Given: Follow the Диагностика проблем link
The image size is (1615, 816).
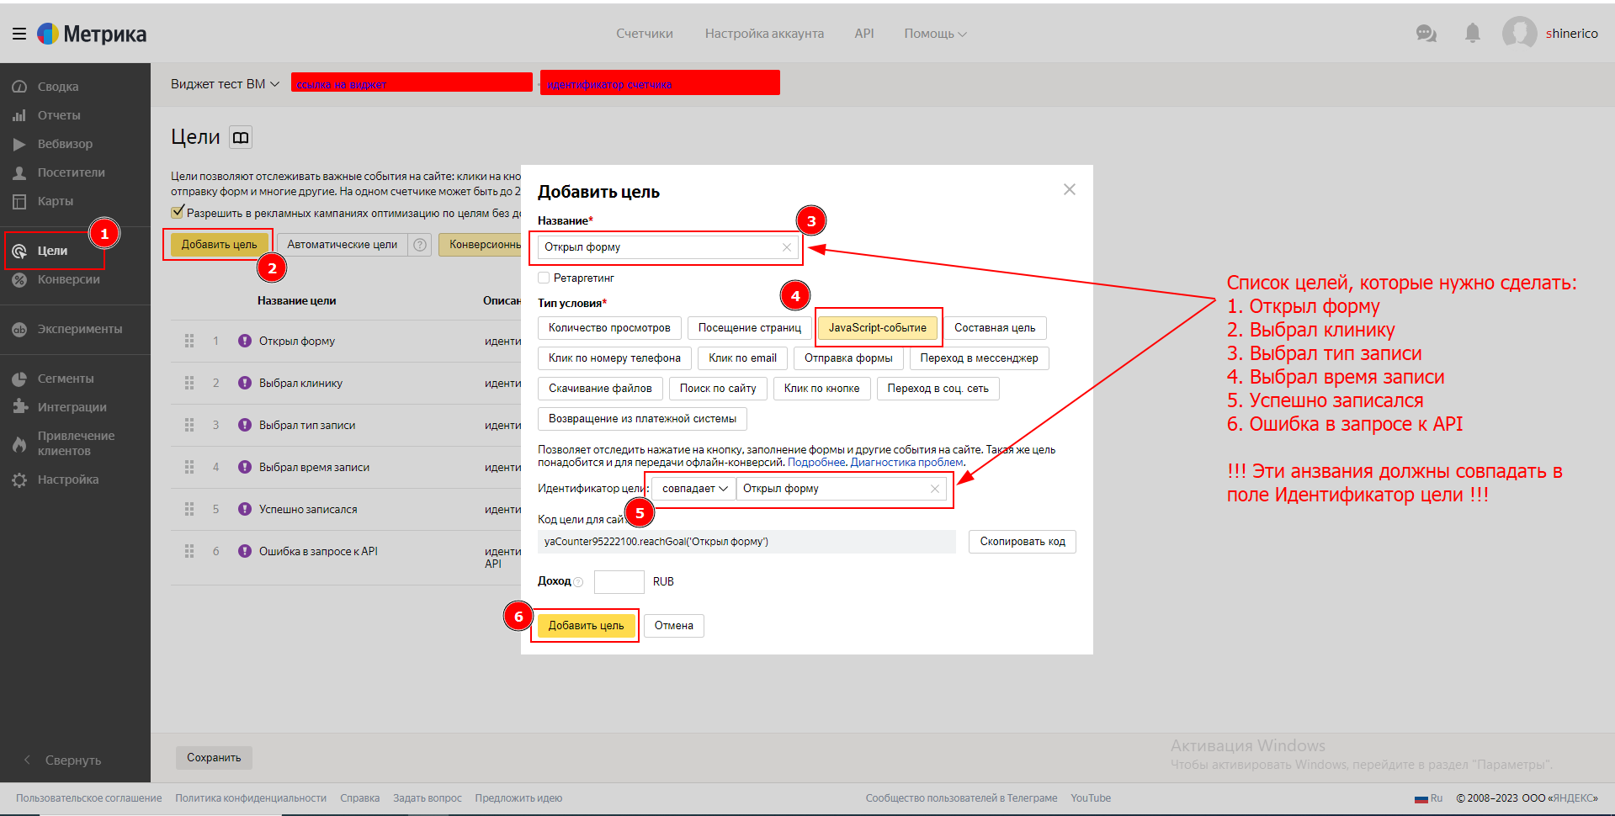Looking at the screenshot, I should click(906, 463).
